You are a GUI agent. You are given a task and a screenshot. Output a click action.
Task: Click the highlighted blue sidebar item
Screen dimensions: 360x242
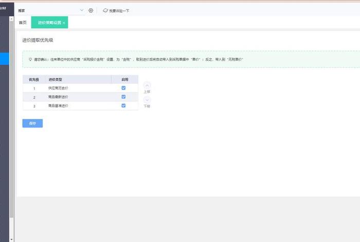[5, 59]
